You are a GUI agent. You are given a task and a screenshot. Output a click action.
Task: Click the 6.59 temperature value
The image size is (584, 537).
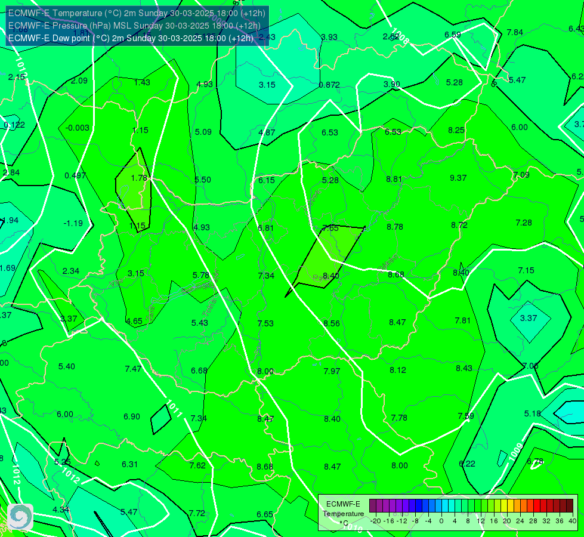(x=453, y=35)
